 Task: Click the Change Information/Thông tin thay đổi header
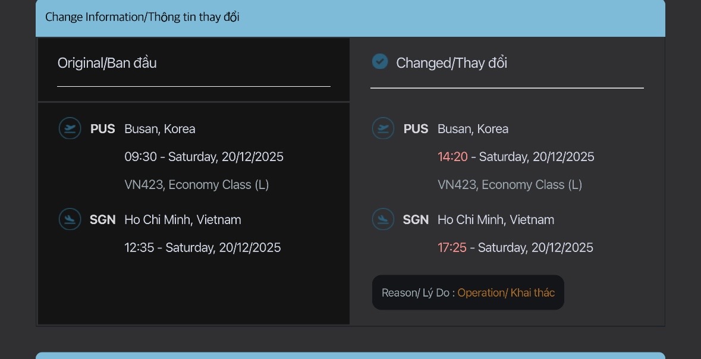(142, 17)
